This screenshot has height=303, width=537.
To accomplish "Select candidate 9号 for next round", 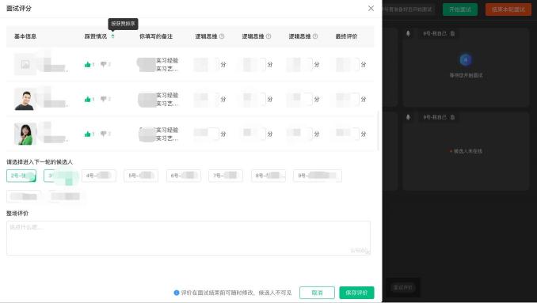I will tap(318, 176).
